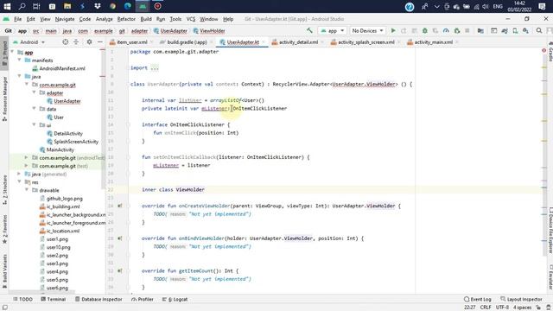Screen dimensions: 553x311
Task: Hide the Project panel with minus icon
Action: pyautogui.click(x=100, y=42)
